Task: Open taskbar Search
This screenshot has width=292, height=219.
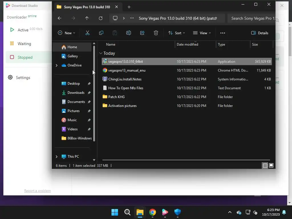Action: (x=127, y=212)
